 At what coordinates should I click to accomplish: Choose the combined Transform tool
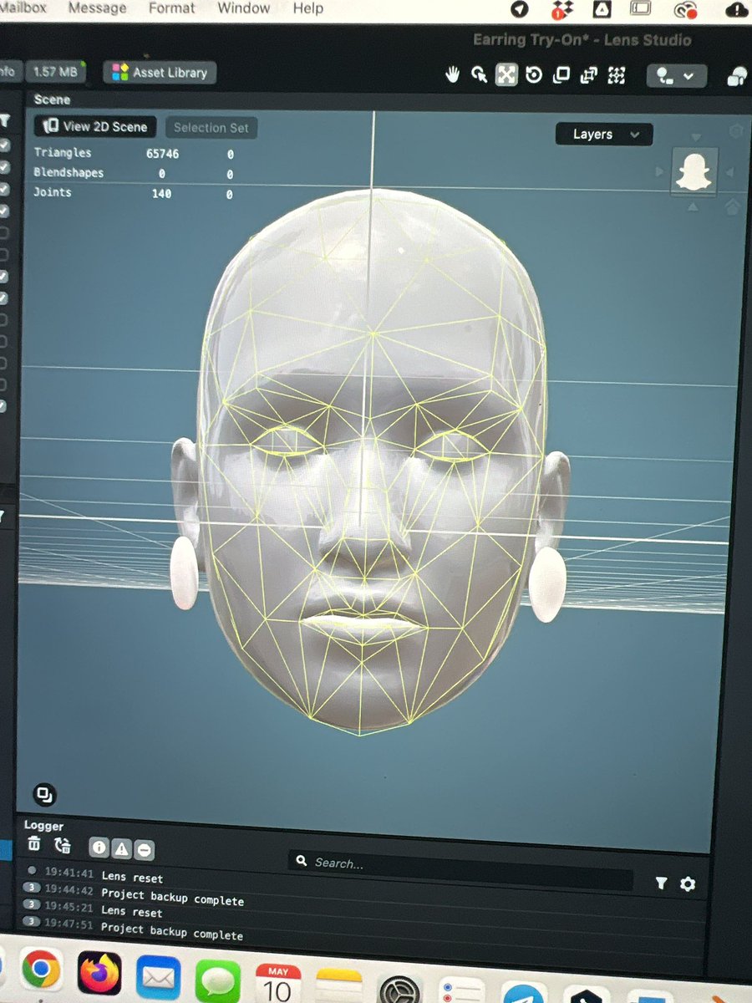[589, 75]
